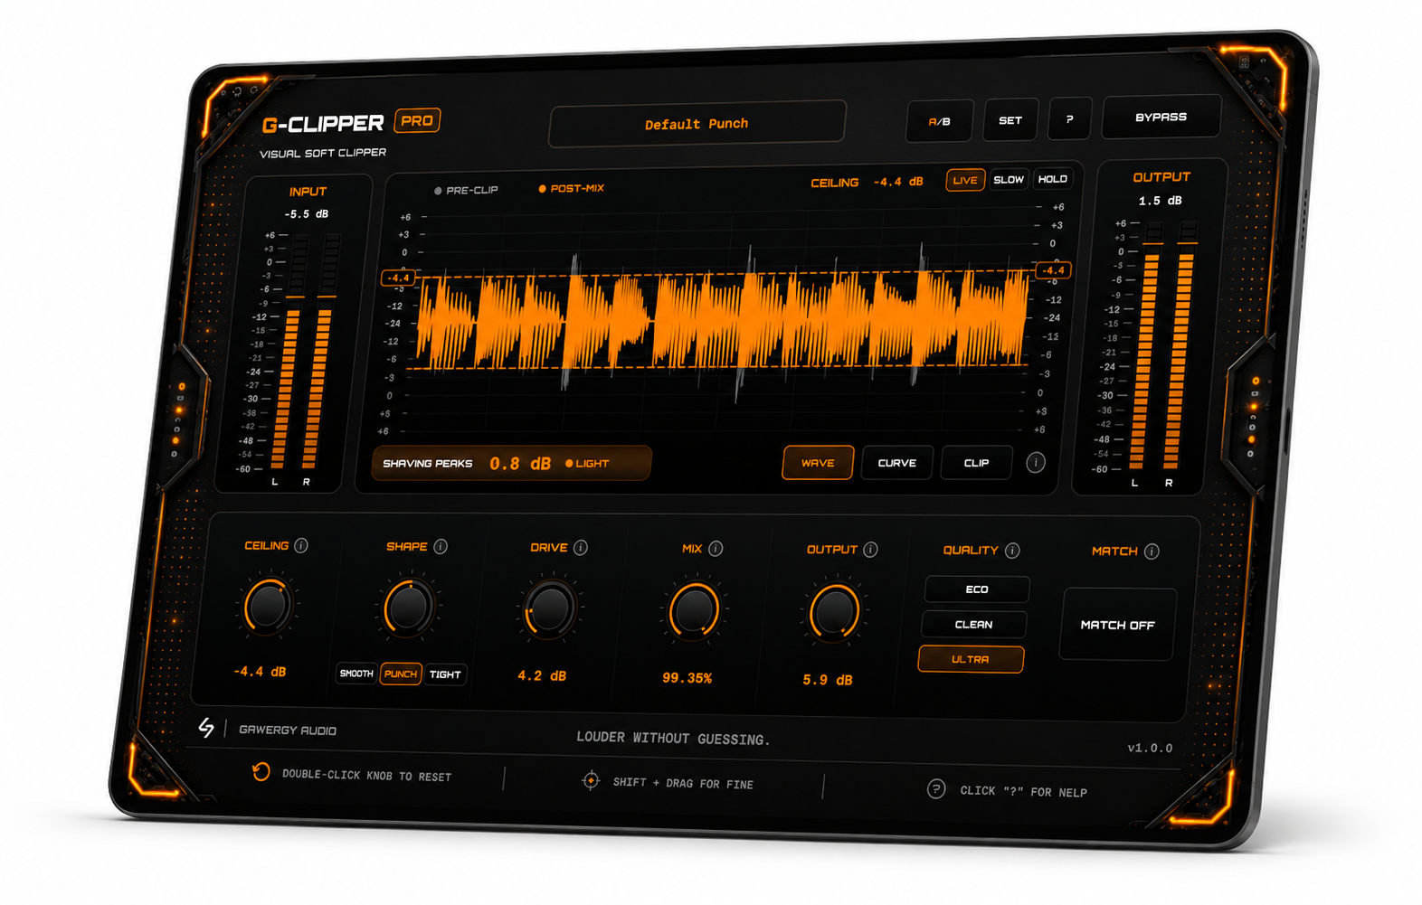Open the Ceiling info icon
This screenshot has width=1422, height=905.
(301, 545)
